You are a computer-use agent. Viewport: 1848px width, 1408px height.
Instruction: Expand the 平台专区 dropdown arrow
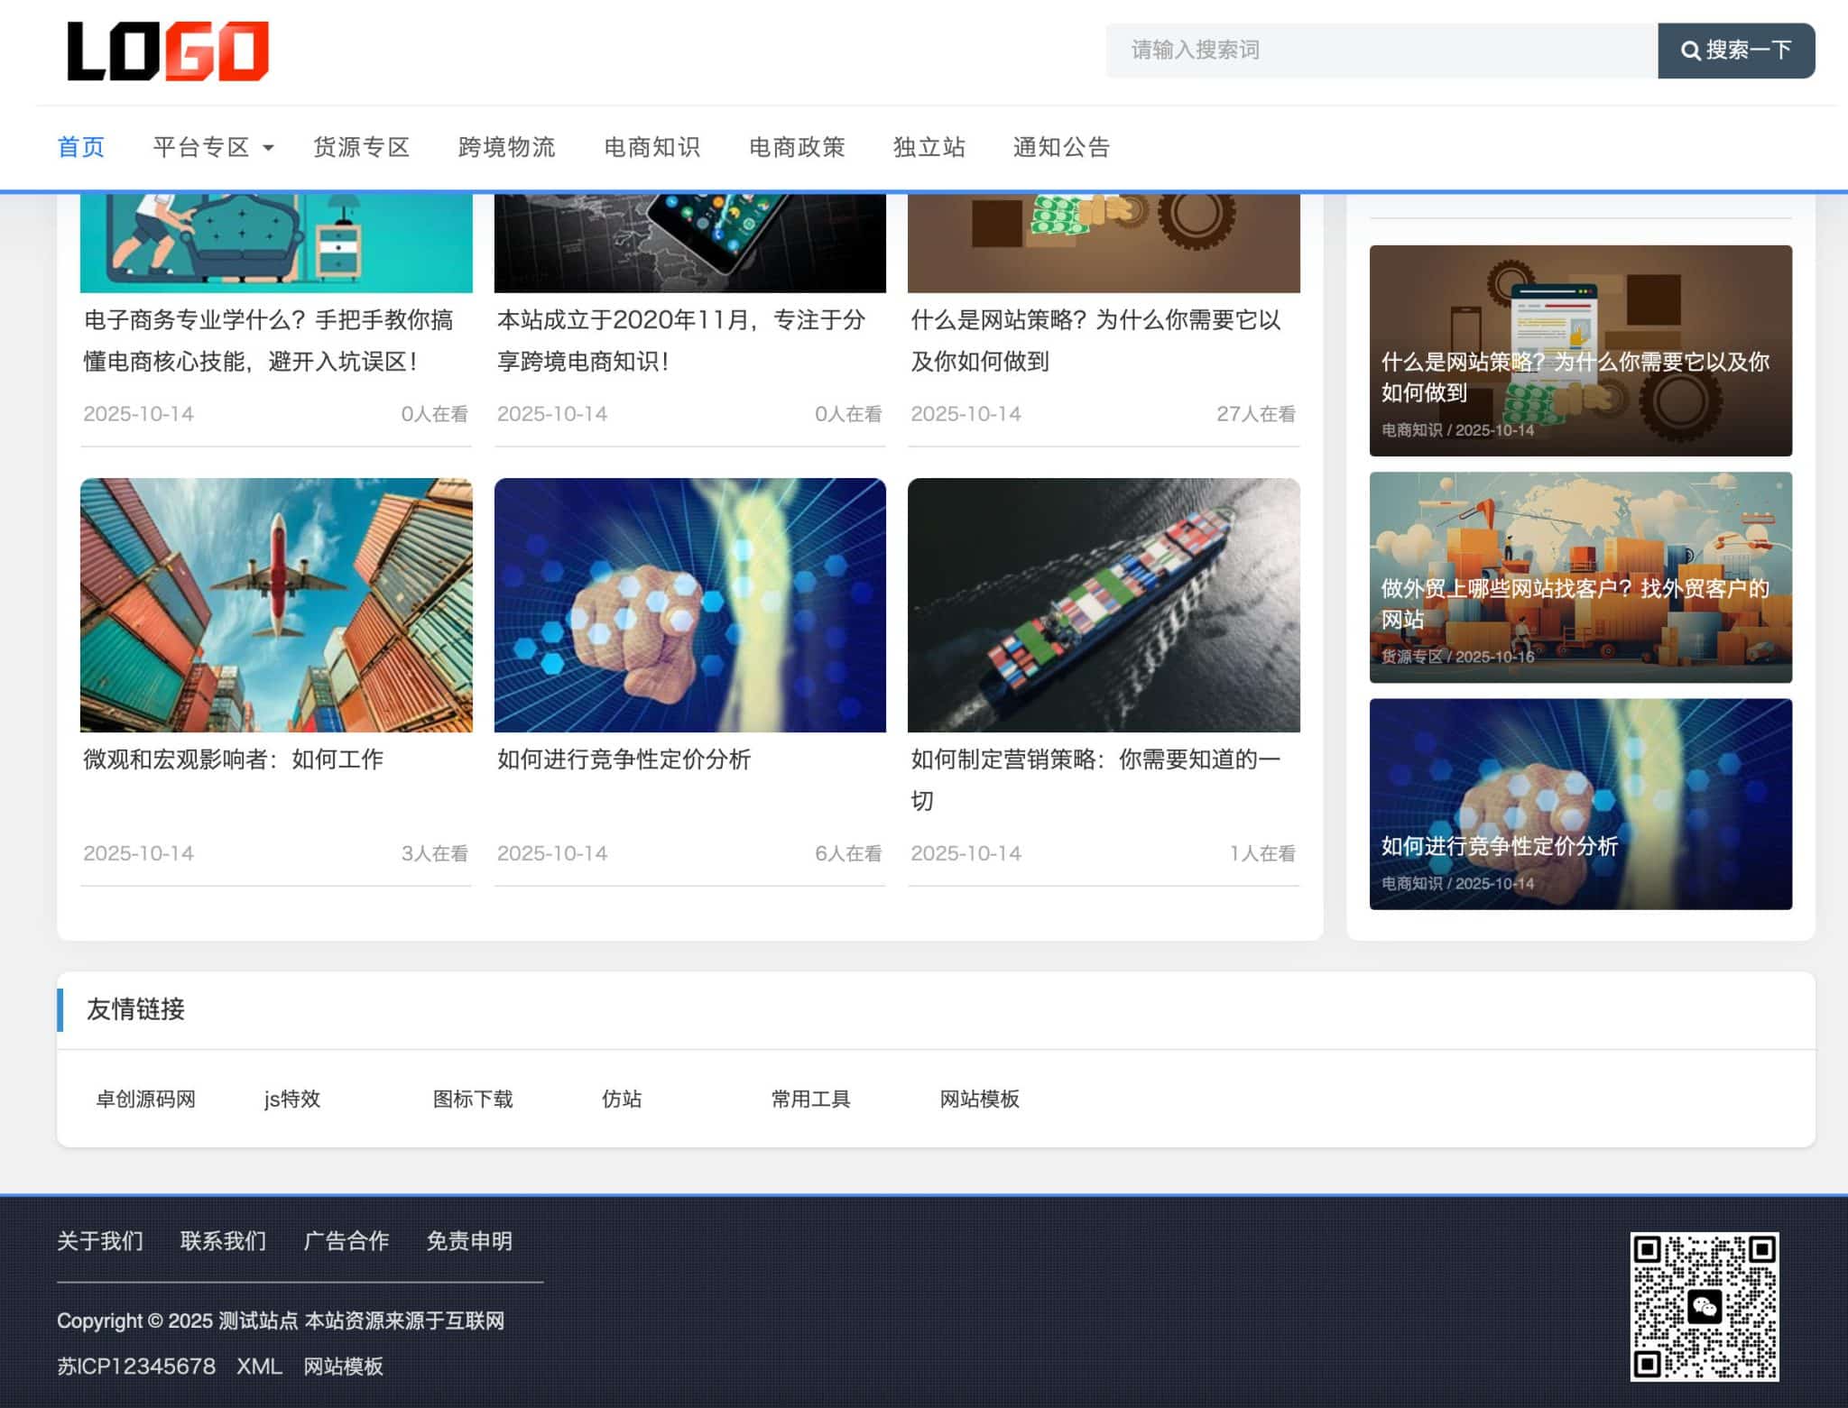click(268, 148)
